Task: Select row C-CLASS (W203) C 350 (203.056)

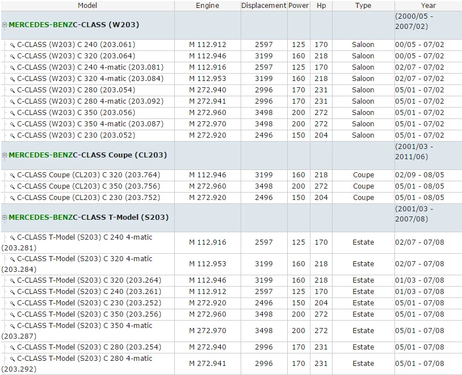Action: tap(232, 113)
